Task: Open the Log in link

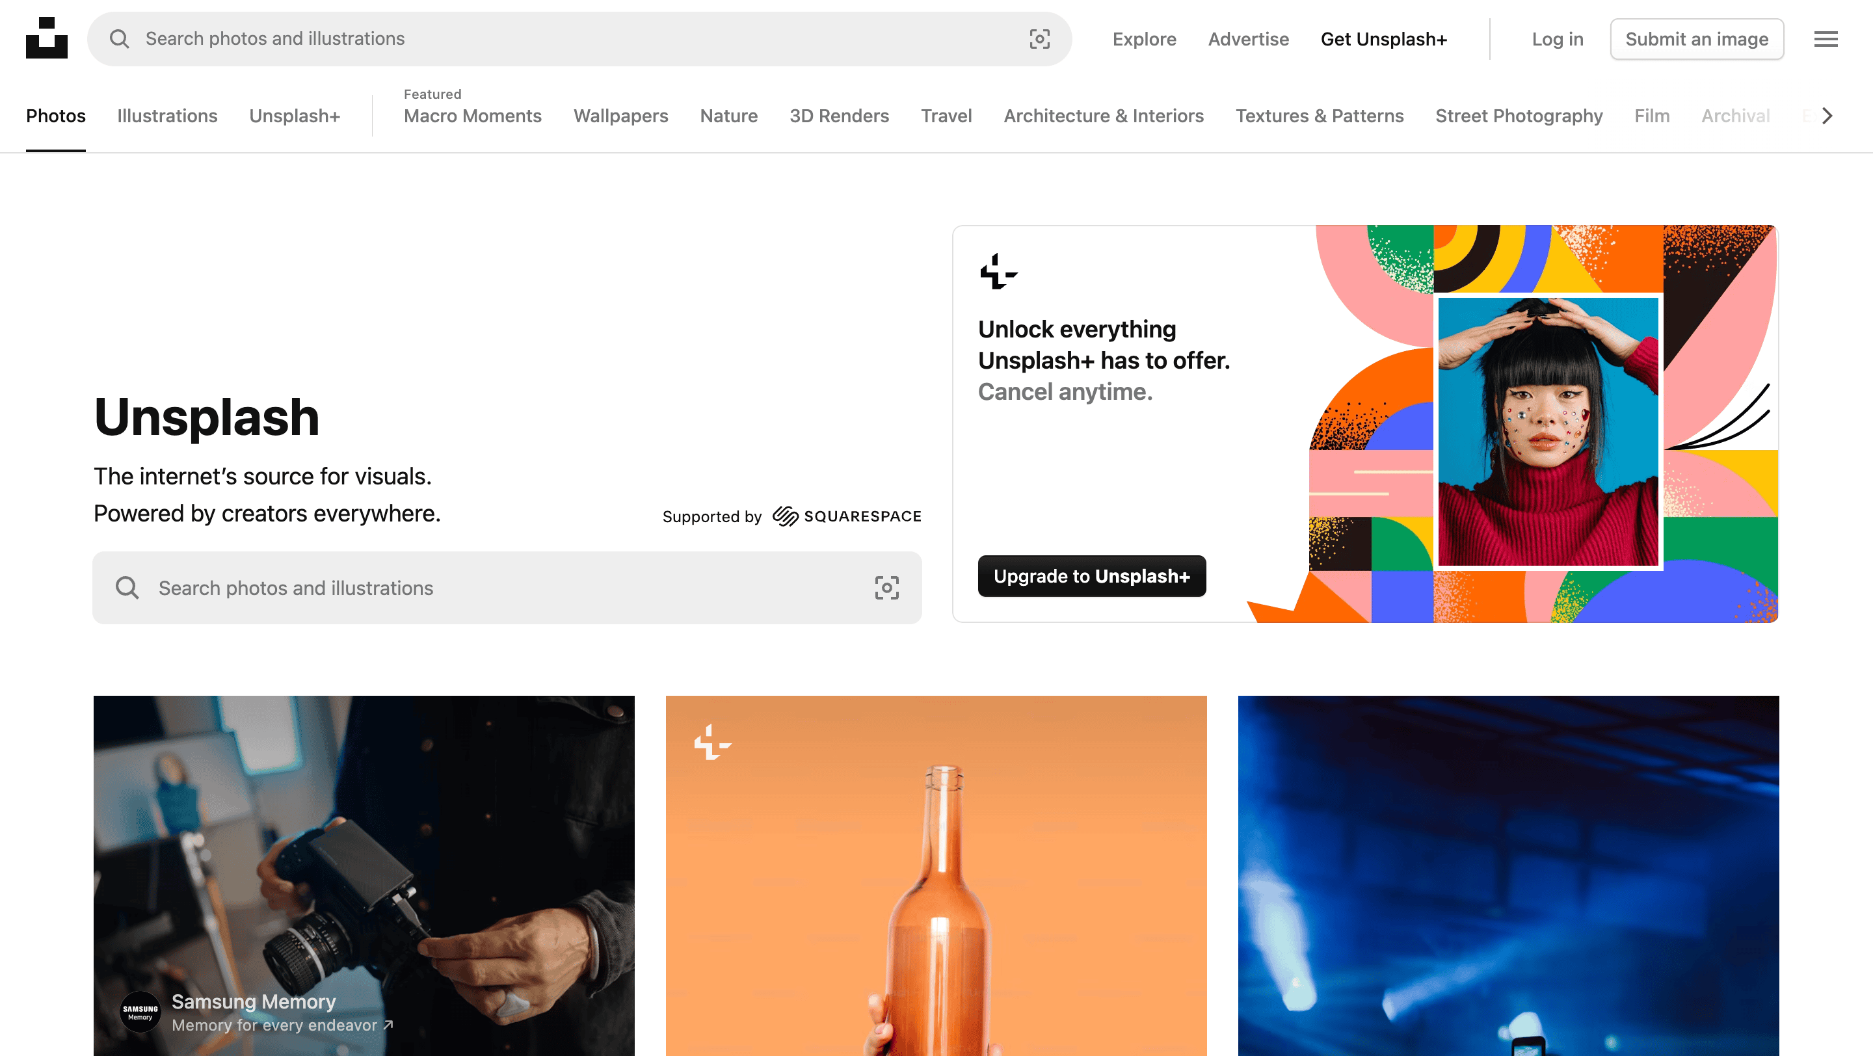Action: coord(1557,39)
